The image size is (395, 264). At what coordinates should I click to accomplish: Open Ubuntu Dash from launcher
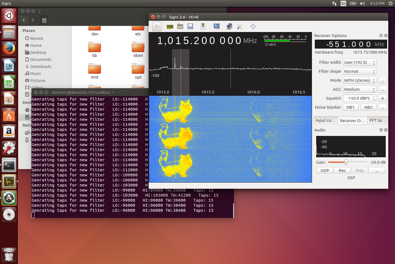tap(9, 15)
